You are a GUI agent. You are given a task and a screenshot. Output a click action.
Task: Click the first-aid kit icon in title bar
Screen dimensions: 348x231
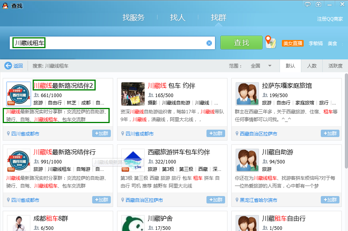pos(318,5)
